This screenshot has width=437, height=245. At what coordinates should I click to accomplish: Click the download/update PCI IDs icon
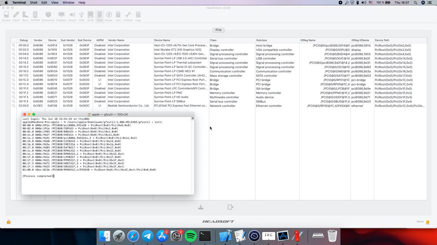[201, 207]
